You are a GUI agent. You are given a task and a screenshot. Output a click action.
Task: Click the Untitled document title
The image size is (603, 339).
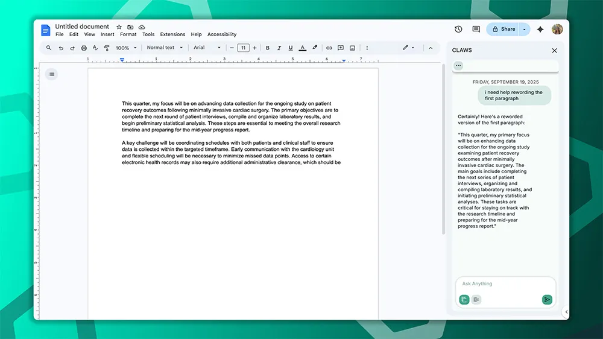click(x=82, y=27)
